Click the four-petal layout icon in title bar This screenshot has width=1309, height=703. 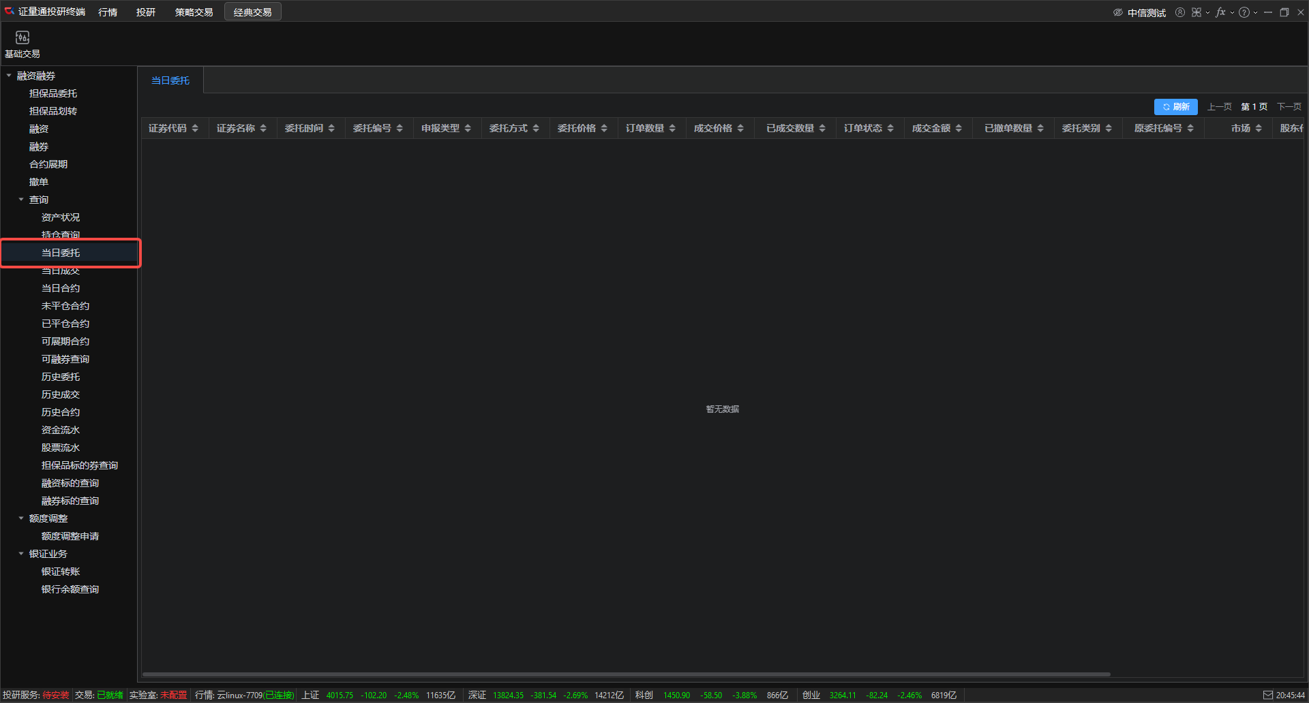[1197, 12]
